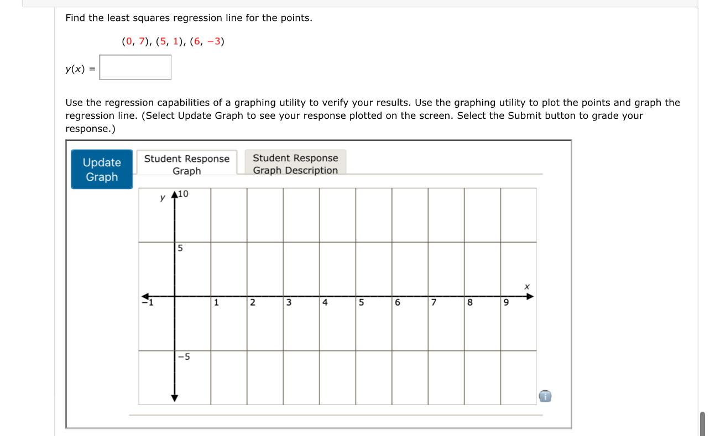Click the blue information icon

tap(545, 396)
